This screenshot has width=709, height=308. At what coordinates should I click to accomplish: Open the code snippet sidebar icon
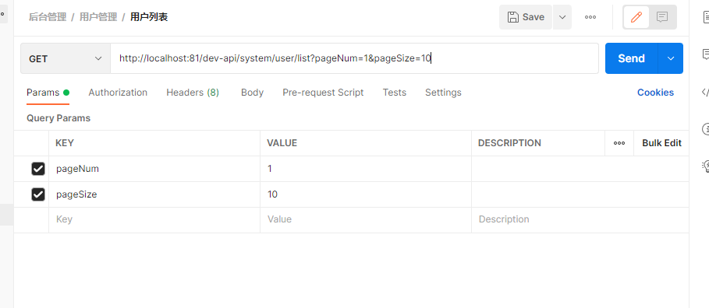point(705,93)
